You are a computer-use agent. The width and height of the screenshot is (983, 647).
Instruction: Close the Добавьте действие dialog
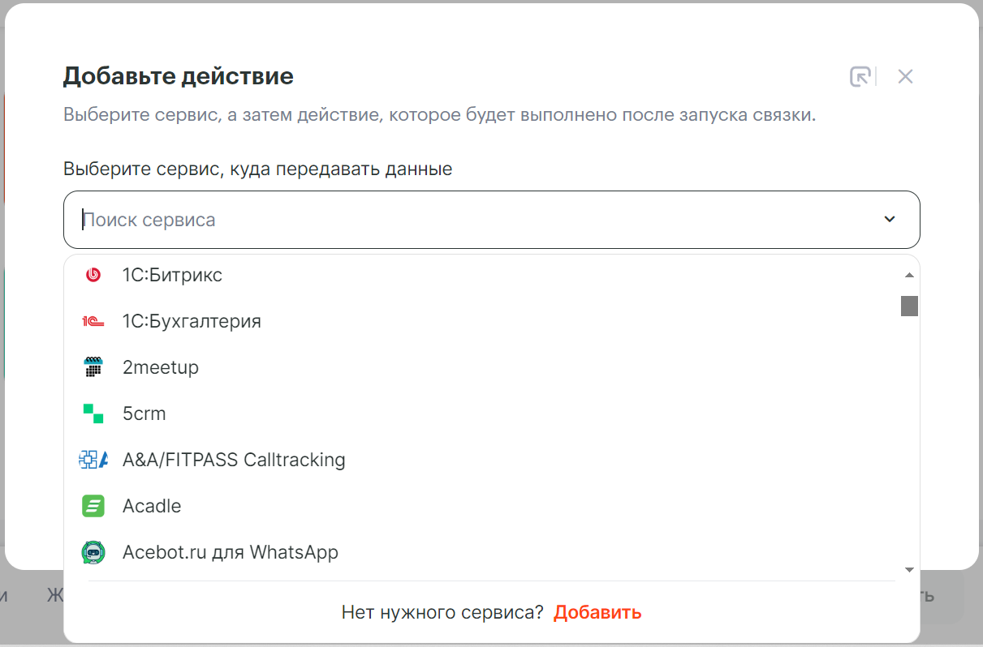click(x=906, y=77)
